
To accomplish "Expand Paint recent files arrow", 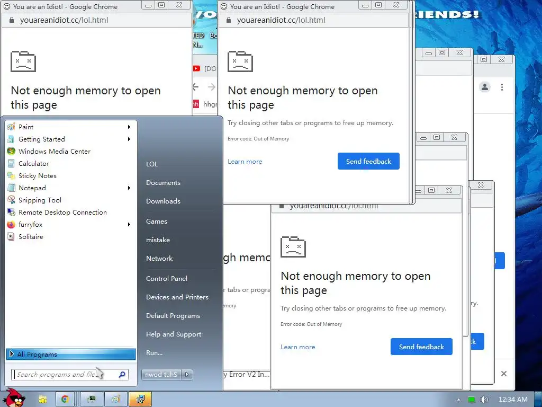I will point(129,127).
